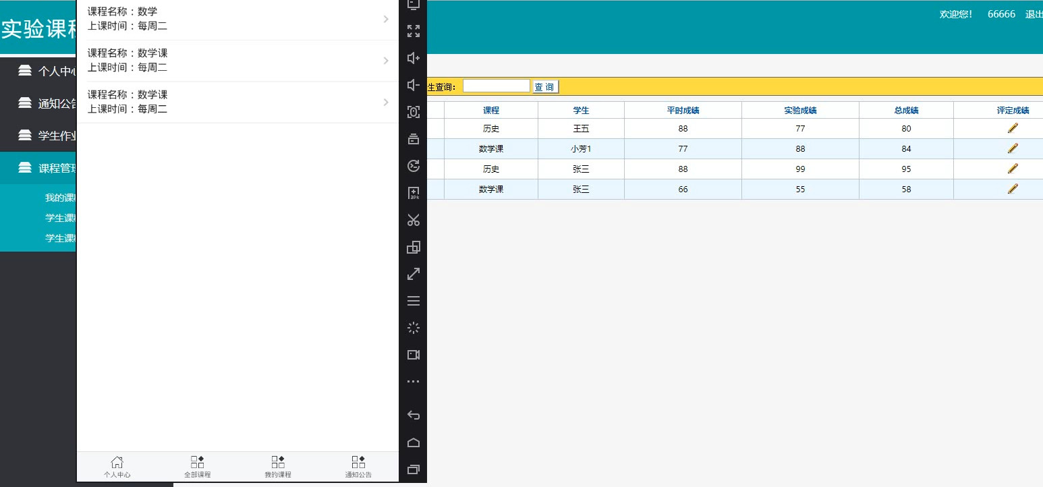Screen dimensions: 1043x487
Task: Click the emulator fullscreen icon
Action: coord(414,31)
